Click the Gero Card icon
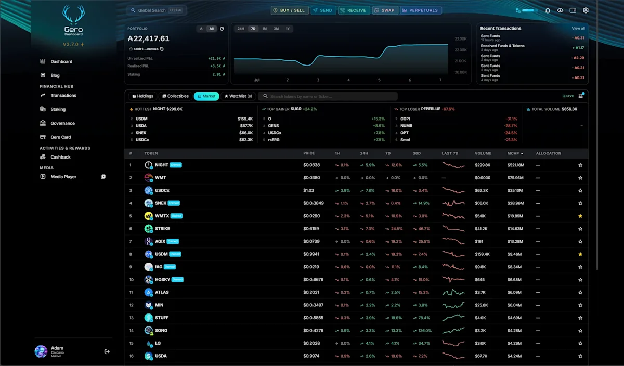The image size is (624, 366). (43, 137)
